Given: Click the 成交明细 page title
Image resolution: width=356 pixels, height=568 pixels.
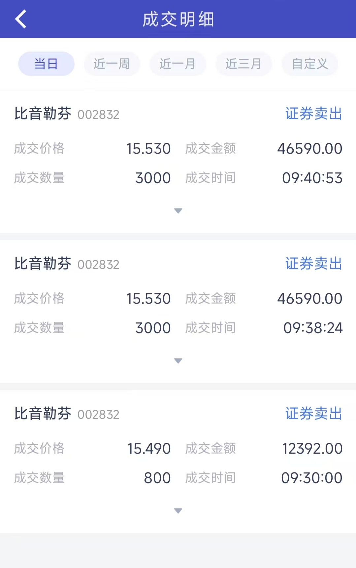Looking at the screenshot, I should [x=178, y=19].
